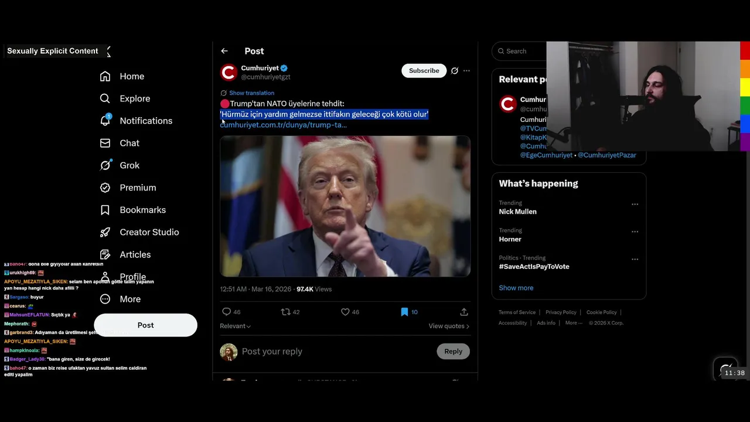Screen dimensions: 750x422
Task: Click the Reply button
Action: click(x=453, y=351)
